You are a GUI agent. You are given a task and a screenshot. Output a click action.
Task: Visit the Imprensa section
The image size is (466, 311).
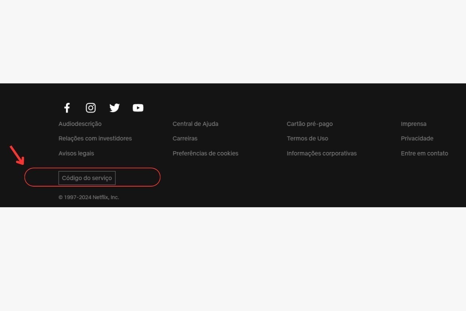(414, 124)
